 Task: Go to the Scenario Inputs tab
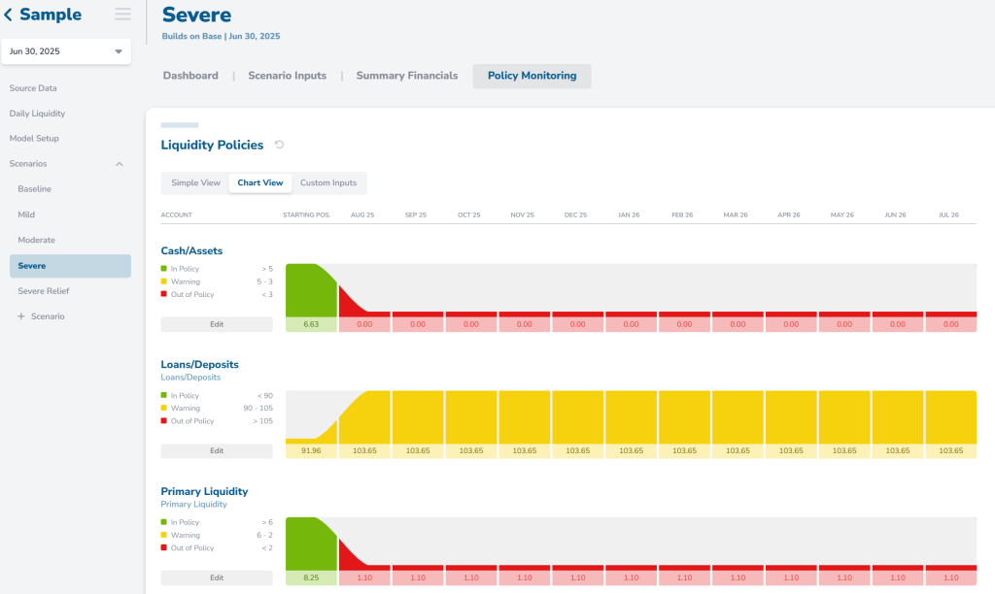[287, 76]
